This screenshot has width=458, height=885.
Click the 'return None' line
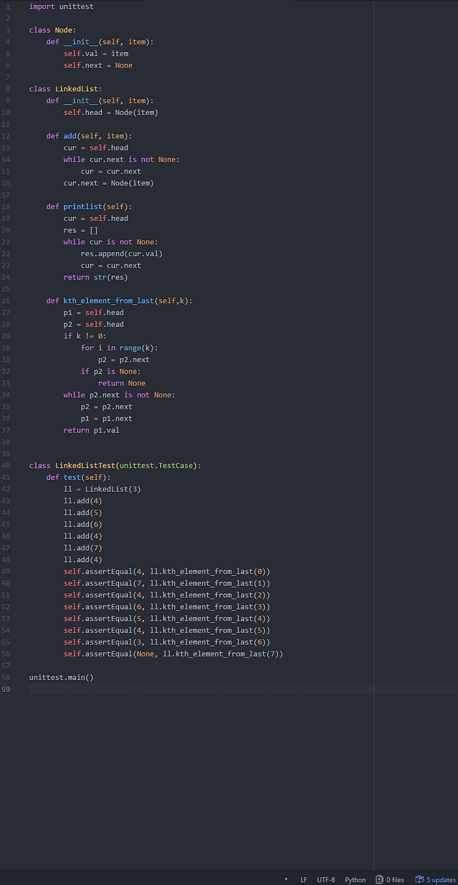coord(122,383)
